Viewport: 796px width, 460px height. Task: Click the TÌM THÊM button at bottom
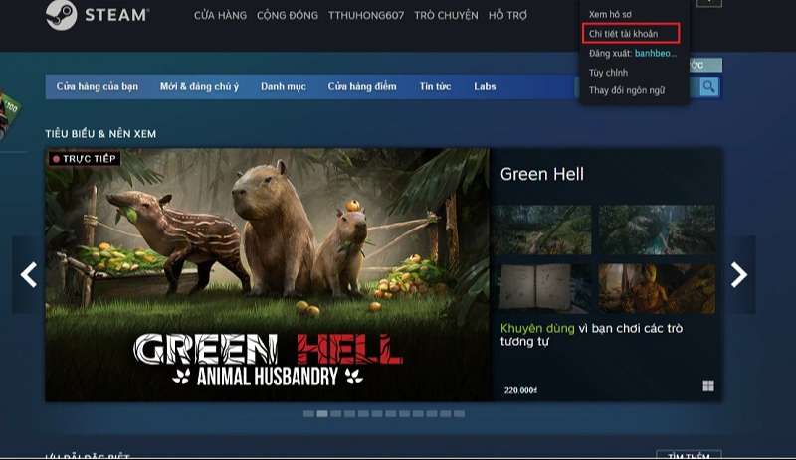tap(689, 455)
